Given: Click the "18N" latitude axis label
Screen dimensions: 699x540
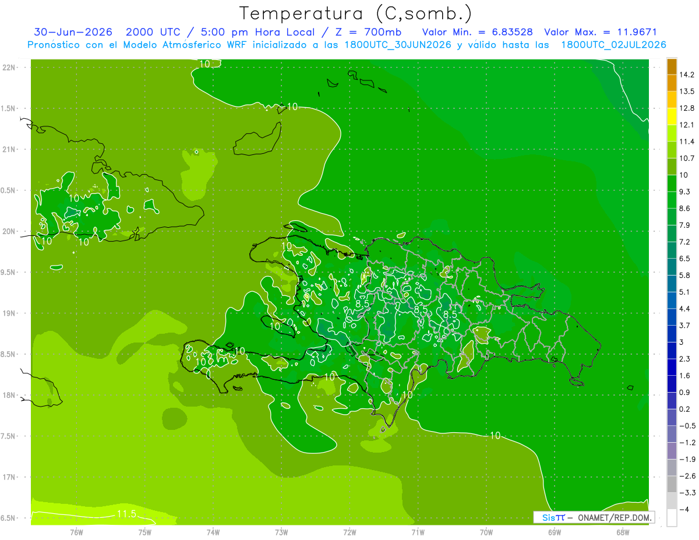Looking at the screenshot, I should [x=10, y=395].
